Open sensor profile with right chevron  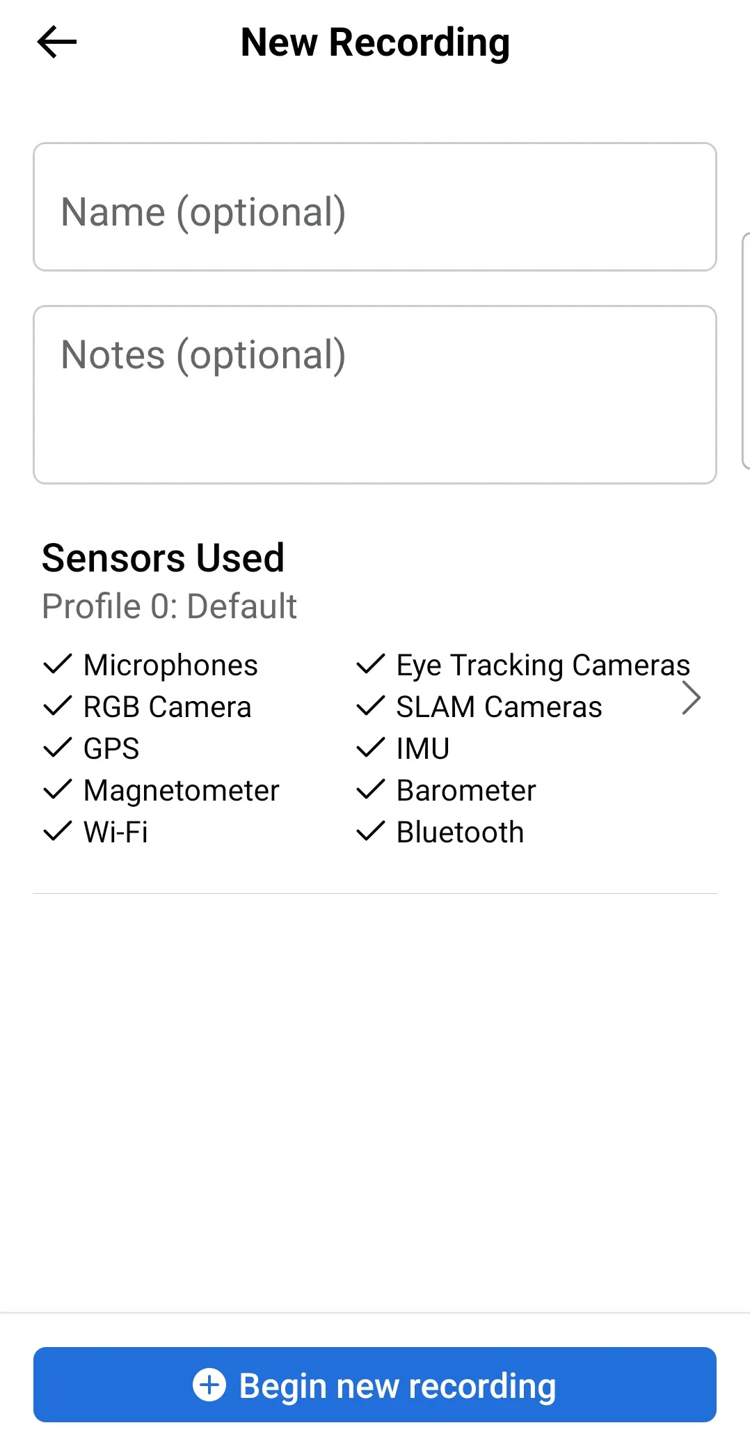point(691,698)
